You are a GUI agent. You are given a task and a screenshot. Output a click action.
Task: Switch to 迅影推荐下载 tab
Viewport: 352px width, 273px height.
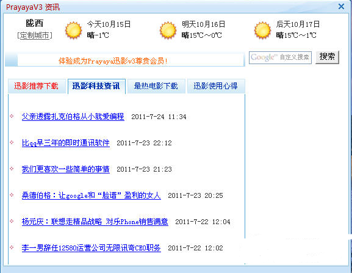(37, 86)
